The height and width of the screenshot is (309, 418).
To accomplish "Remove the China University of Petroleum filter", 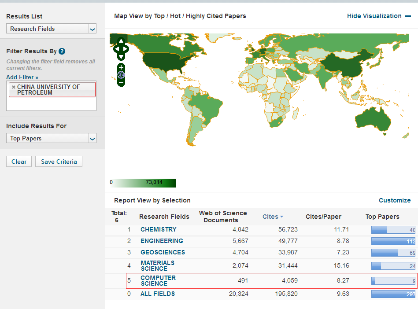I will click(x=14, y=87).
